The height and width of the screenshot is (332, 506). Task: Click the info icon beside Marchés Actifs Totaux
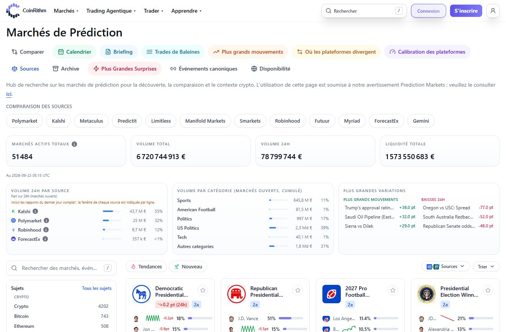[74, 144]
